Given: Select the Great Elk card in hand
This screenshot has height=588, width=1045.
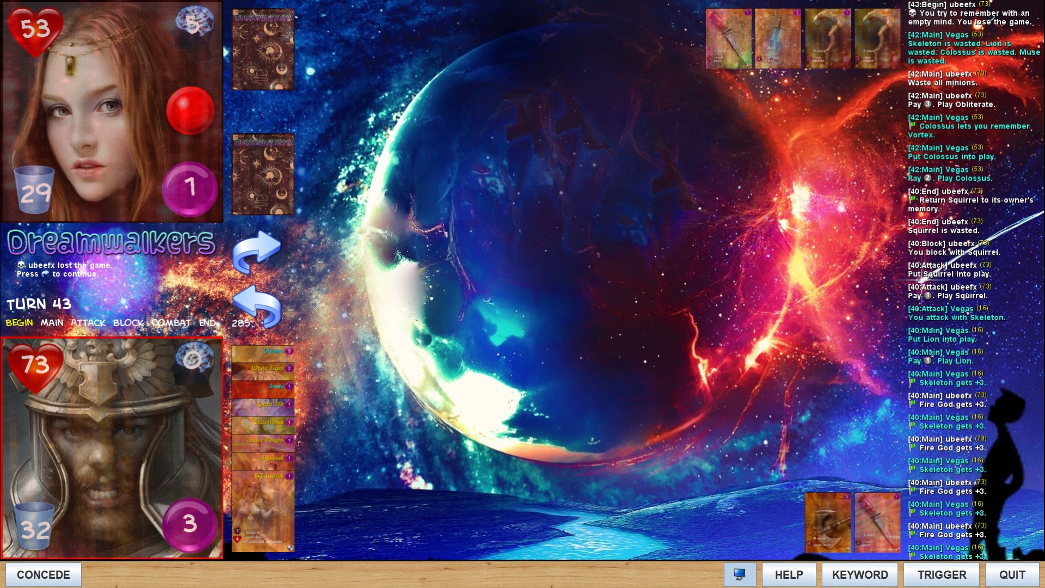Looking at the screenshot, I should point(263,407).
